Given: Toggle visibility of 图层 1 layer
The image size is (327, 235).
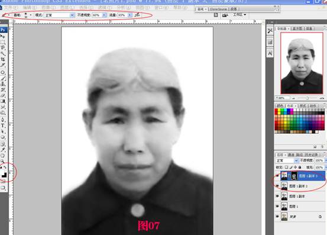Looking at the screenshot, I should (277, 206).
